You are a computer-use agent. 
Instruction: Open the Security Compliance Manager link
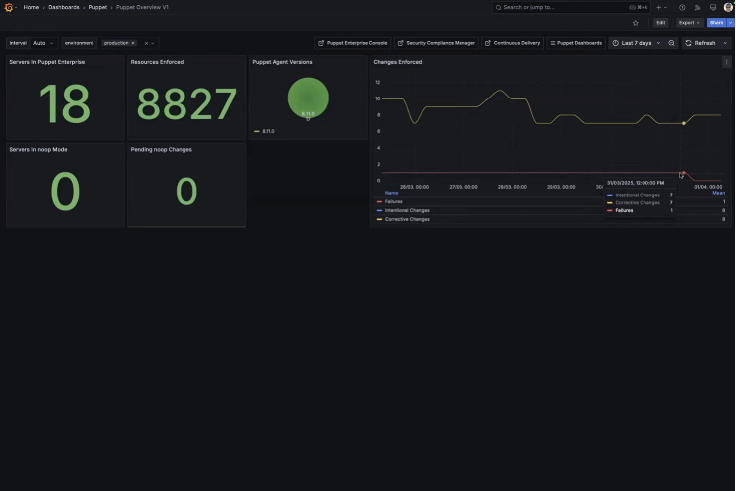coord(436,43)
